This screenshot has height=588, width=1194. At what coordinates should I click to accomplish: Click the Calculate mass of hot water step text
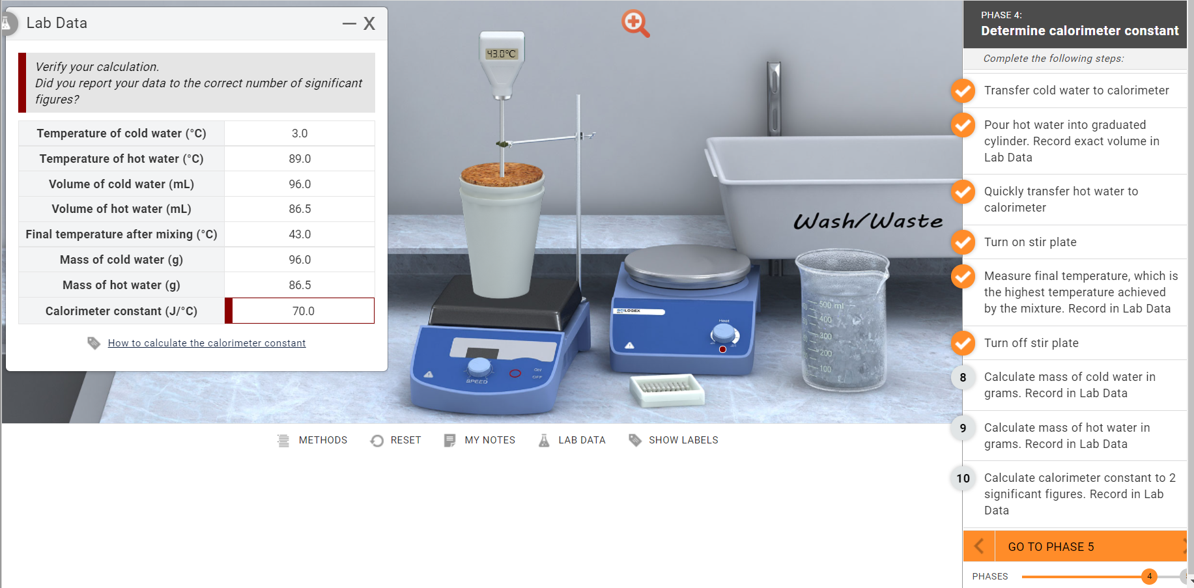pos(1067,436)
